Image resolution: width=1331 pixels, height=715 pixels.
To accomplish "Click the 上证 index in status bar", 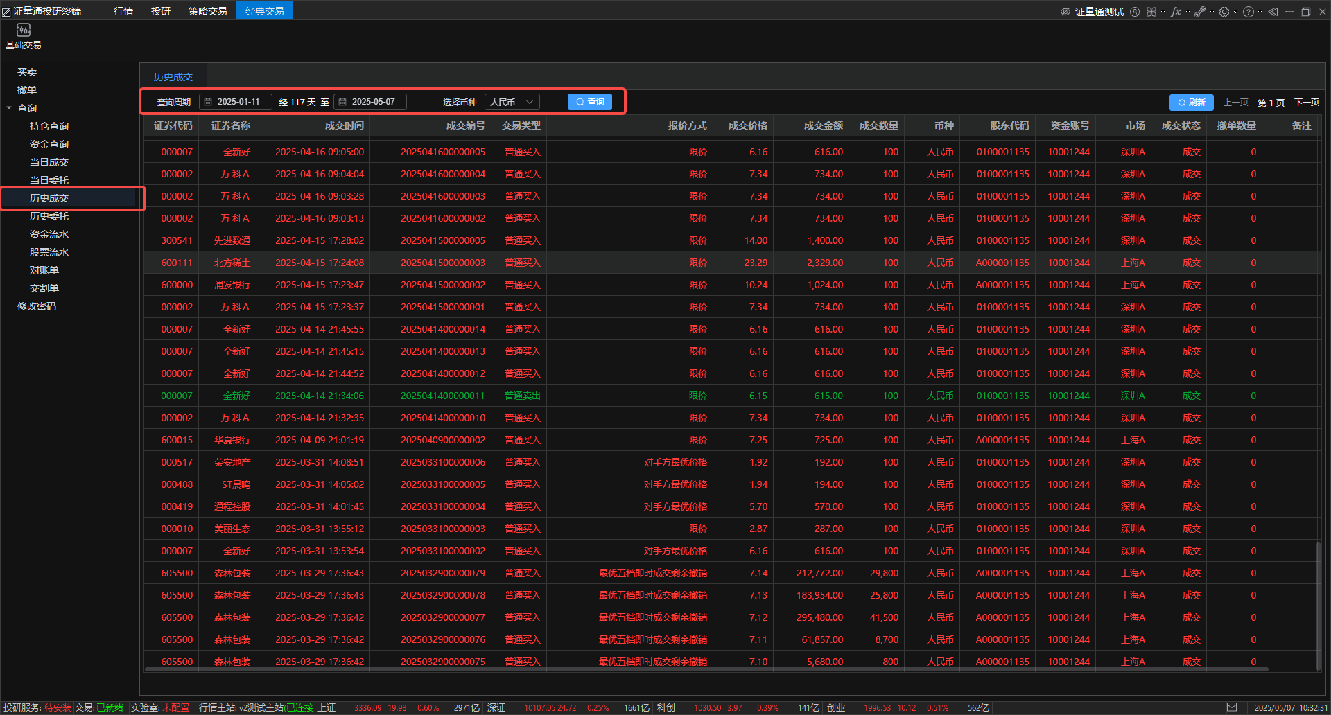I will (327, 707).
